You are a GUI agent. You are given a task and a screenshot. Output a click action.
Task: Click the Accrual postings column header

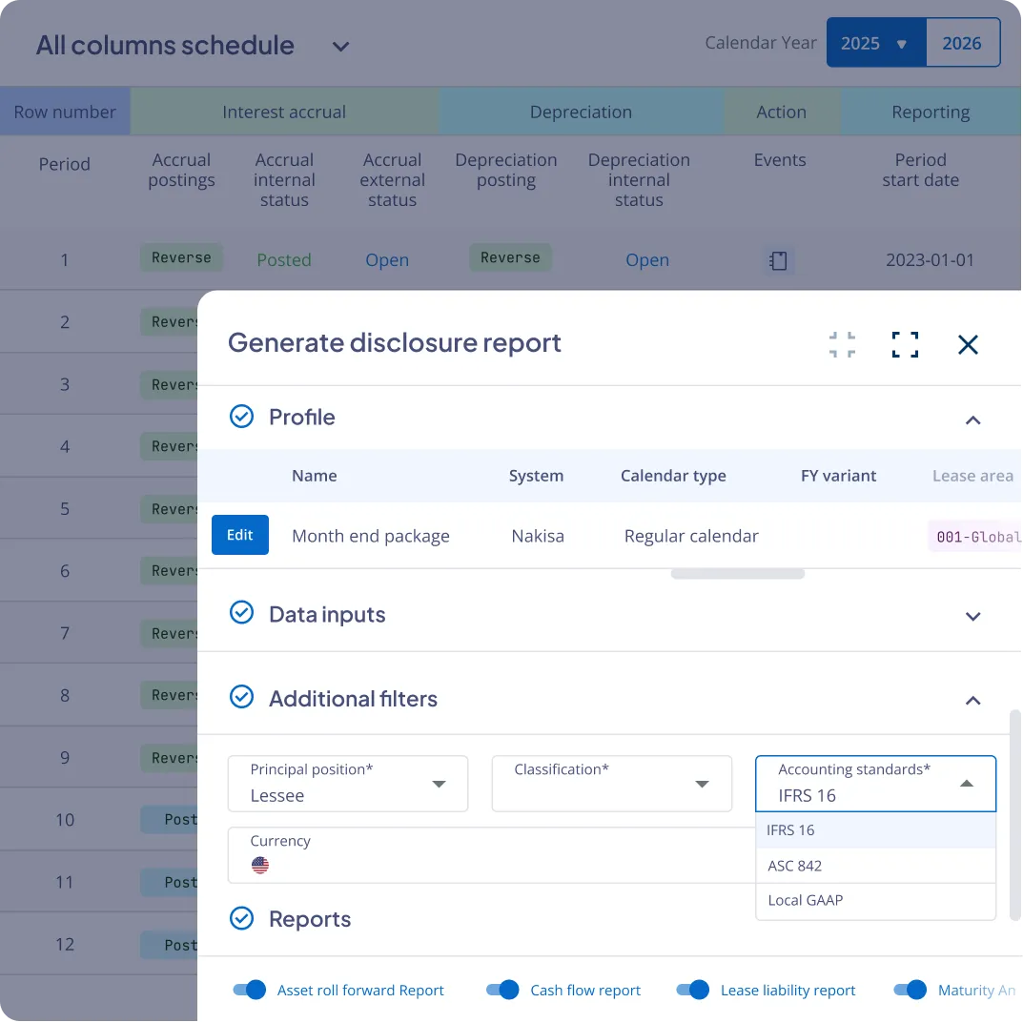point(181,170)
